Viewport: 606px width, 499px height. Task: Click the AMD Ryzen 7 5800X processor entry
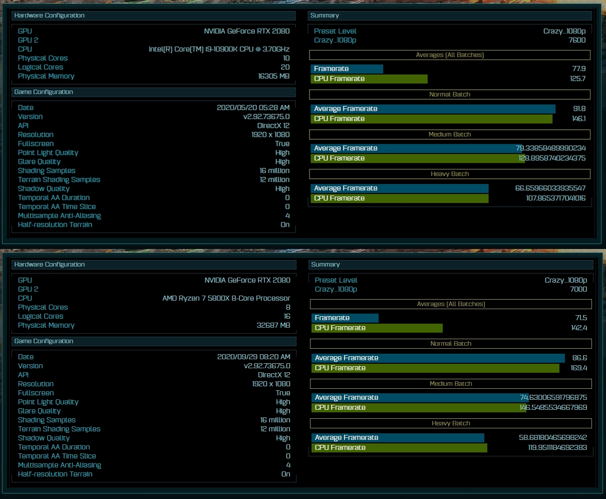[x=226, y=298]
